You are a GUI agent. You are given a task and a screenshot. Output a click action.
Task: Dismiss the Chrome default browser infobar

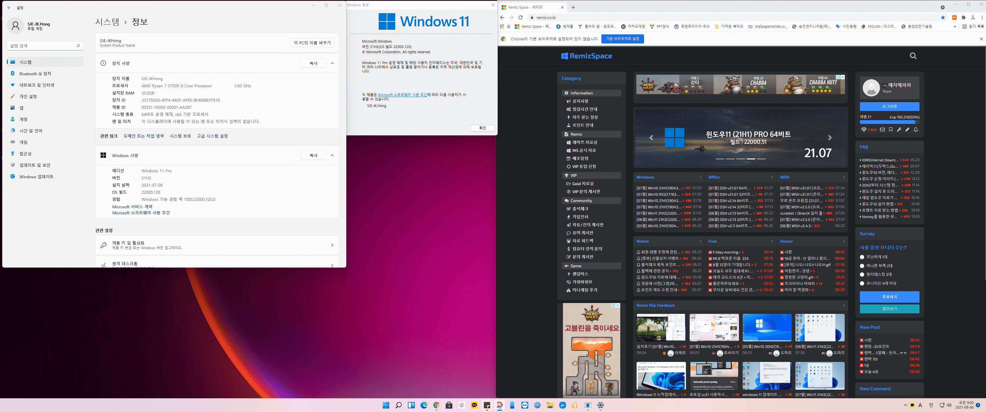pos(981,39)
